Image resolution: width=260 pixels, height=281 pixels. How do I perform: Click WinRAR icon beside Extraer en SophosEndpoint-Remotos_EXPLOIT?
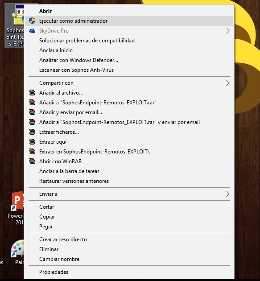point(32,152)
